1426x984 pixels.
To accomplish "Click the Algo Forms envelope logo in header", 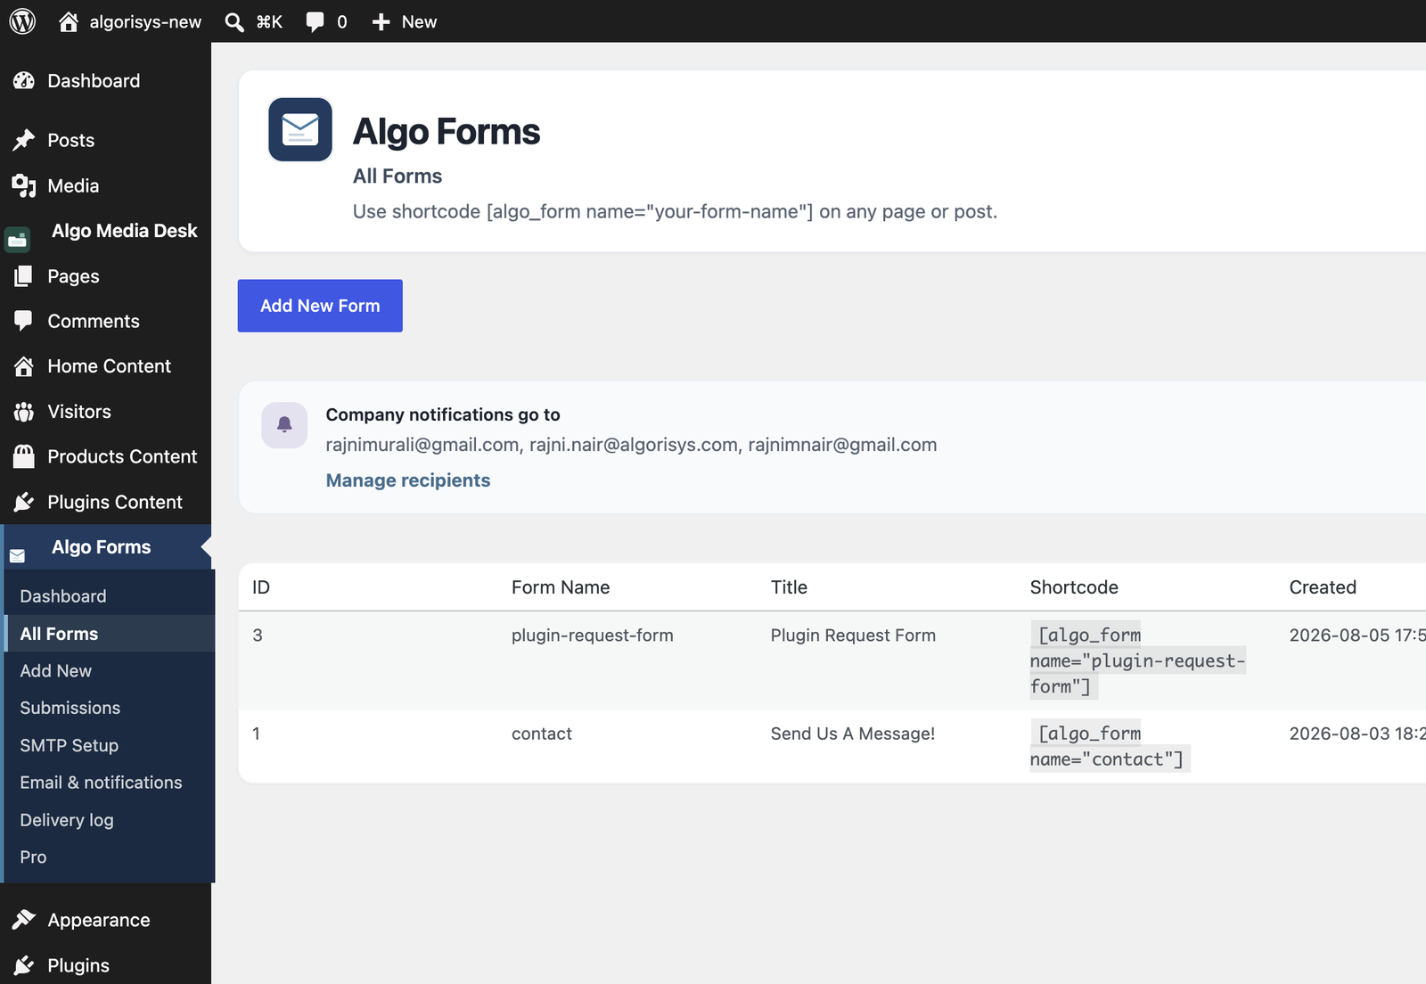I will pos(300,129).
